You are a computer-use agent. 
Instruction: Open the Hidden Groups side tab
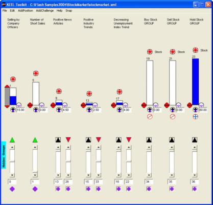(4, 155)
